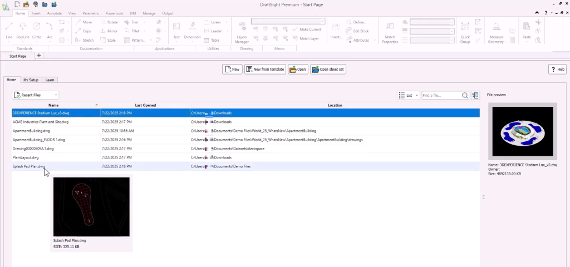Click the Copy tool in the ribbon
The width and height of the screenshot is (570, 267).
tap(83, 31)
